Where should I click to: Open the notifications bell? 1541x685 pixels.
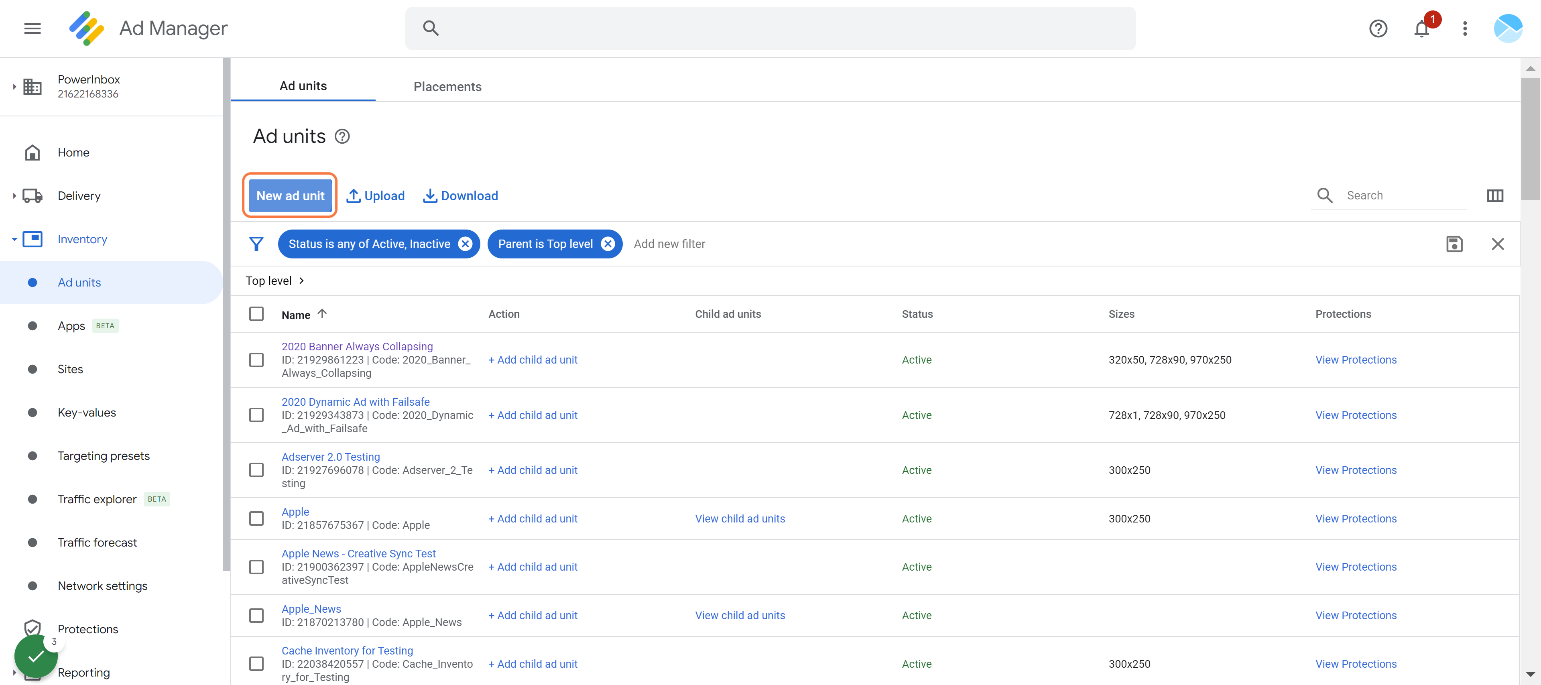pyautogui.click(x=1421, y=28)
